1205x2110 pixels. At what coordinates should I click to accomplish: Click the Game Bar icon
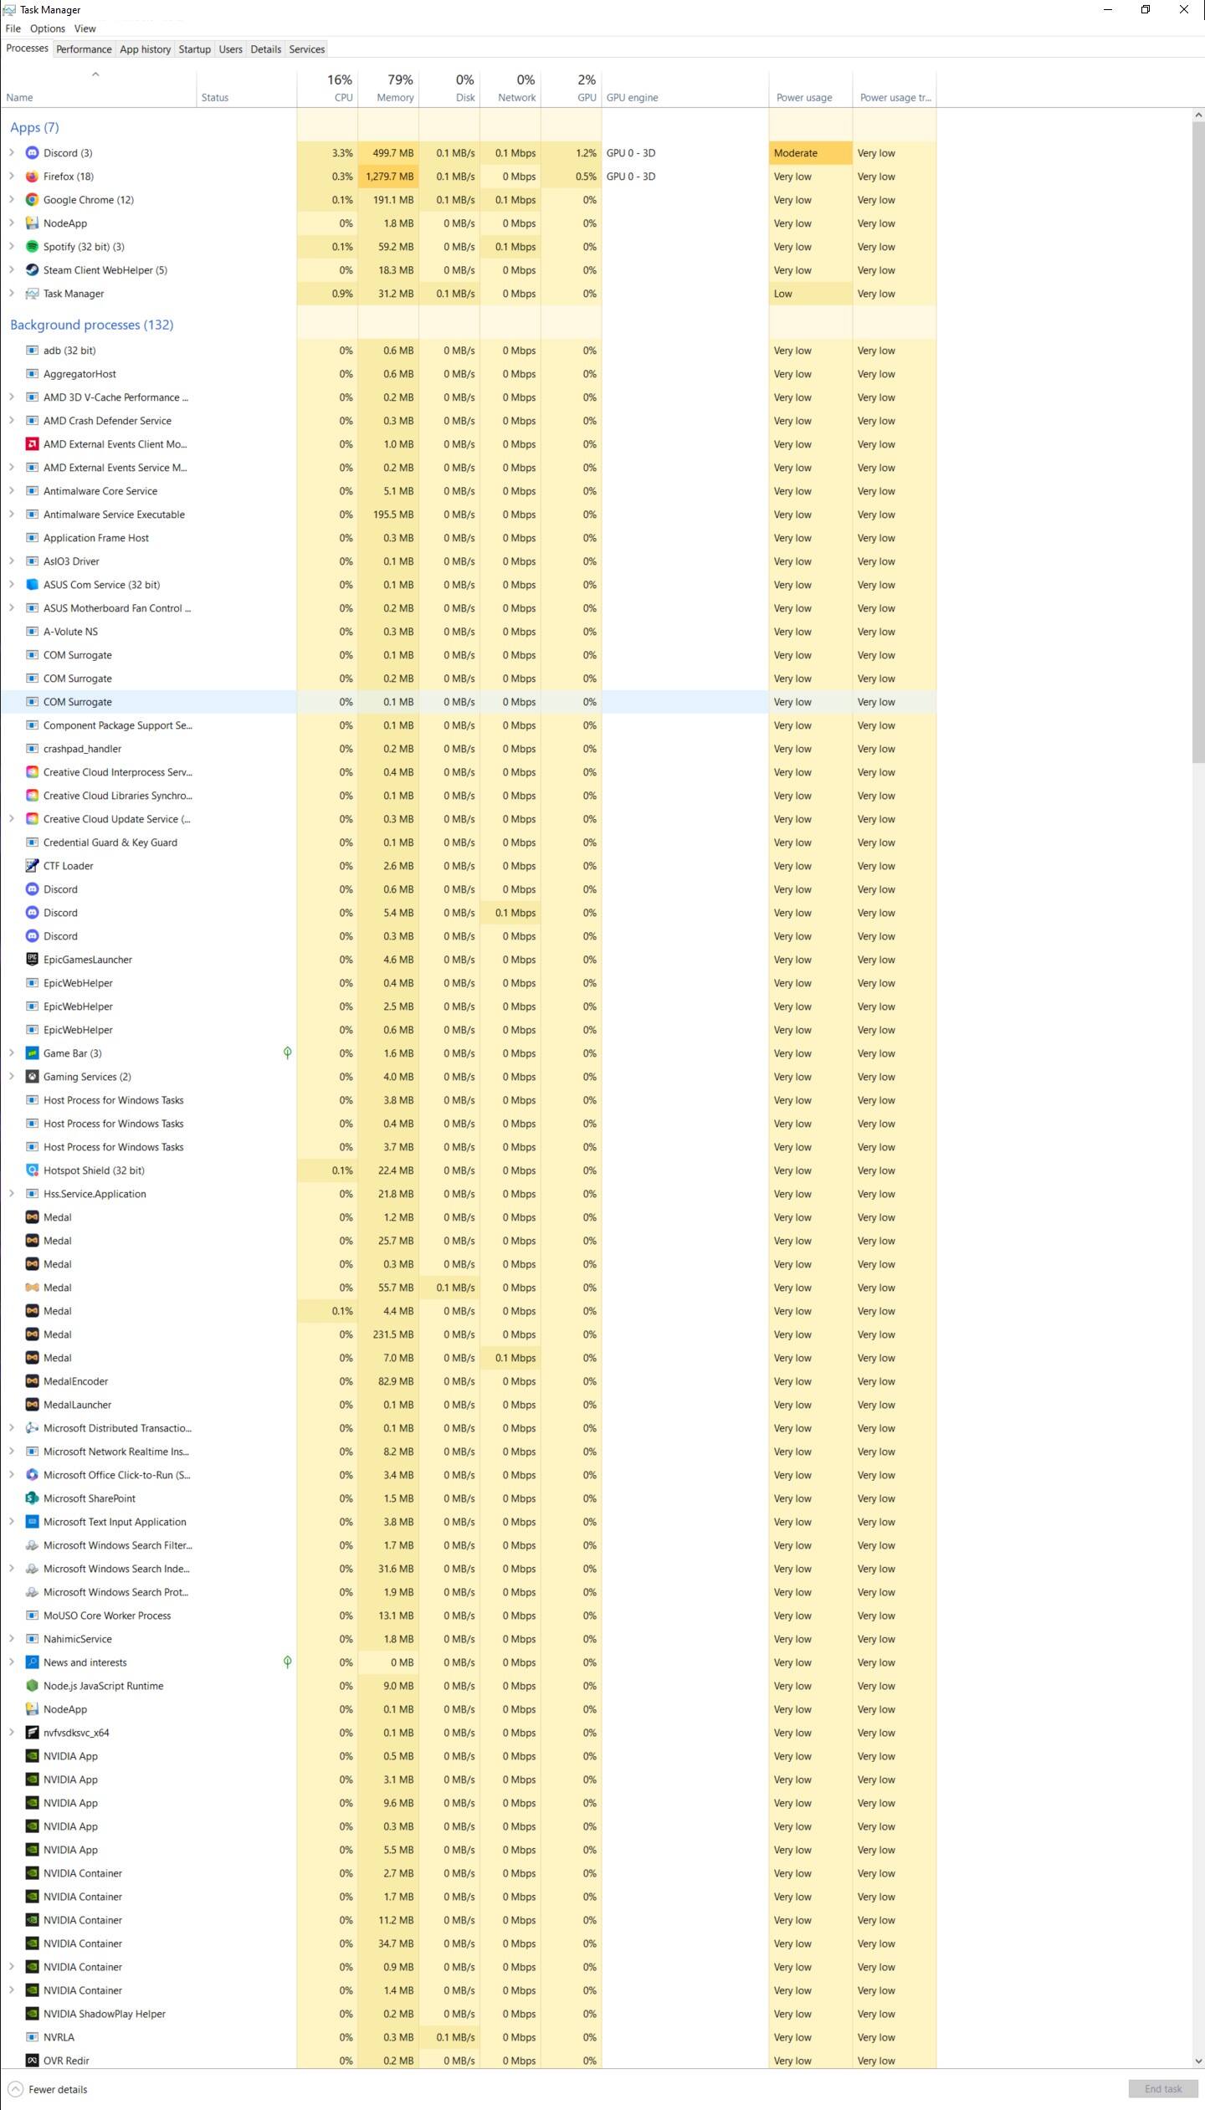click(32, 1053)
